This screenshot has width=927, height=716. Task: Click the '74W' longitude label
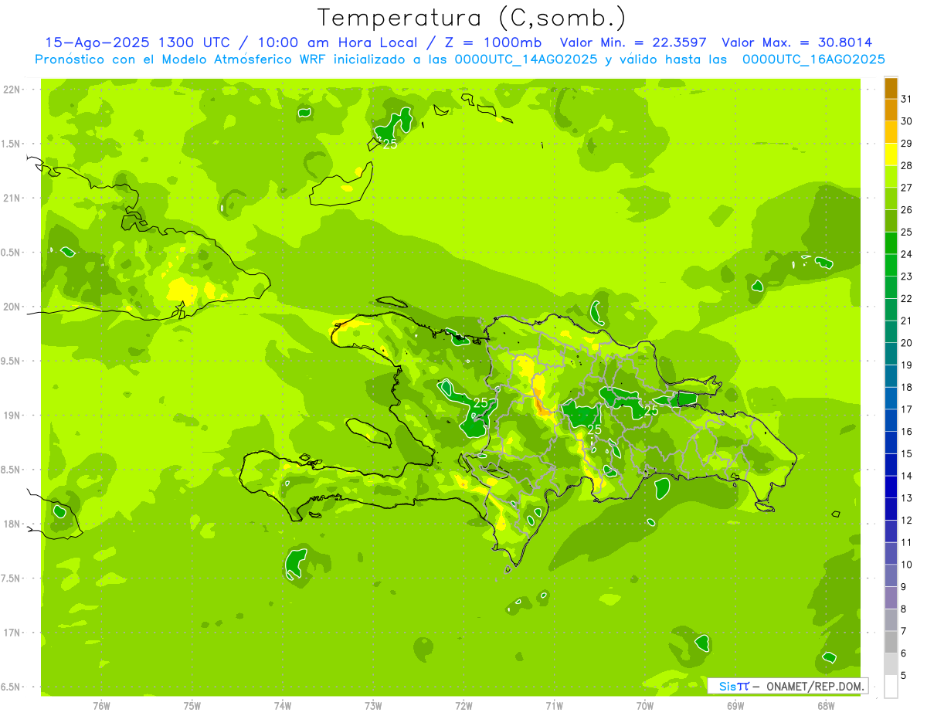pos(283,706)
